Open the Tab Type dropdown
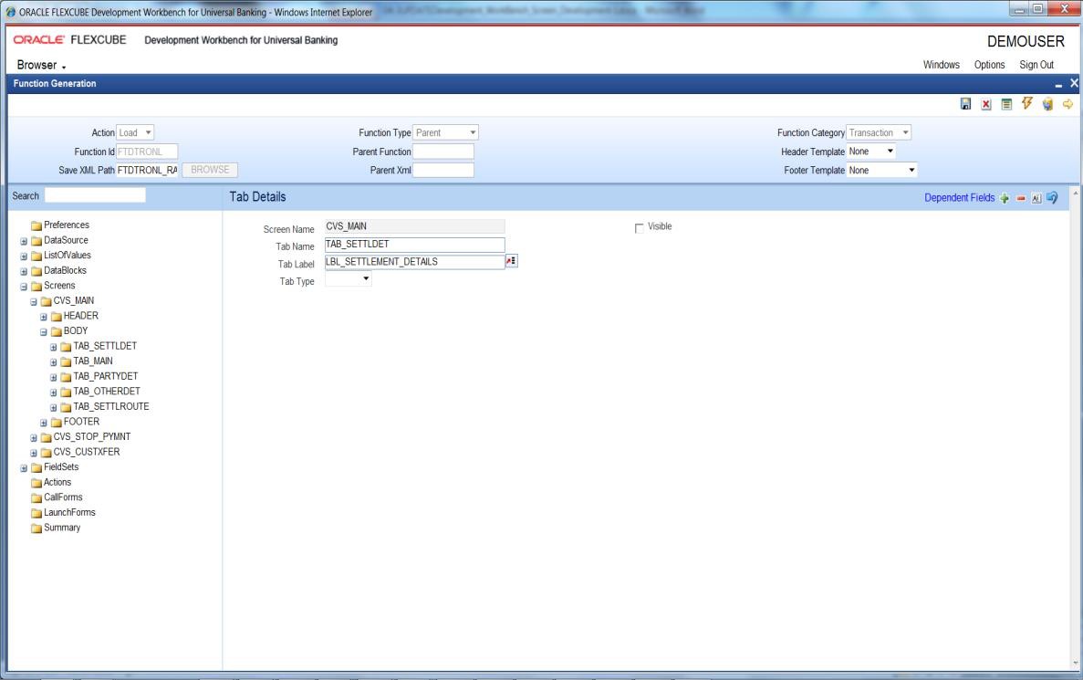The image size is (1083, 680). pos(366,278)
